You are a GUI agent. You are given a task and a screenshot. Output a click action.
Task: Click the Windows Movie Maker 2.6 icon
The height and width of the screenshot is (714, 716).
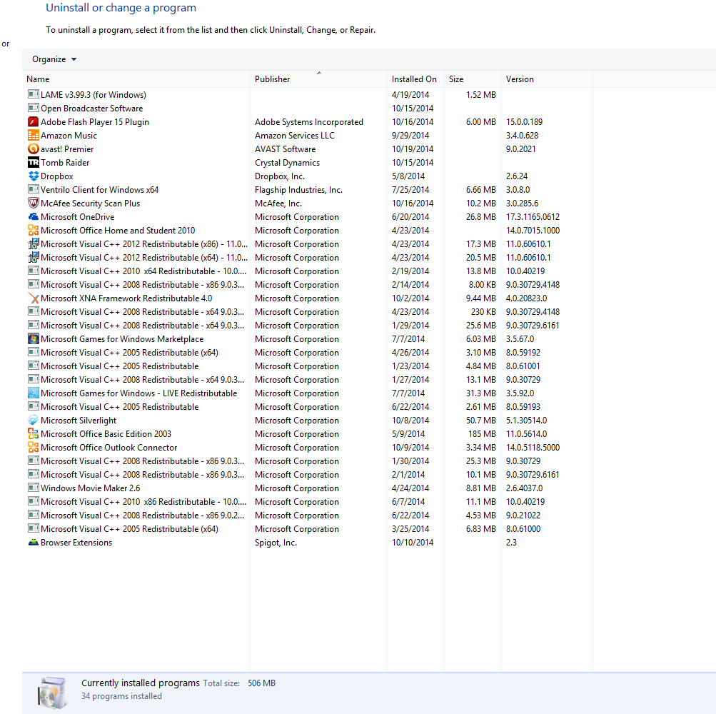pos(34,488)
